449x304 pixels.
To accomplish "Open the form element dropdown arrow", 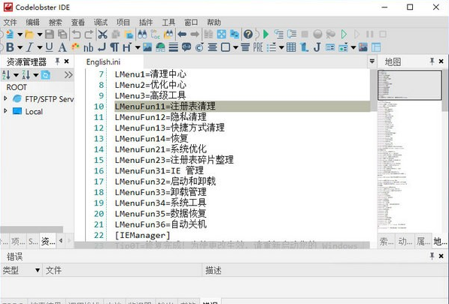I will click(x=353, y=47).
